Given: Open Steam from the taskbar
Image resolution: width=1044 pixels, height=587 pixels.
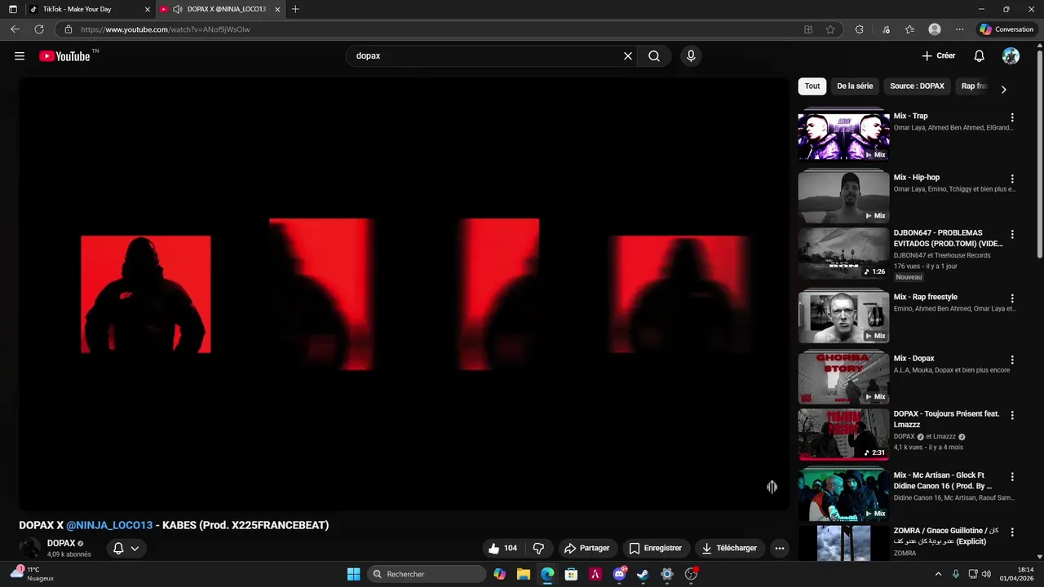Looking at the screenshot, I should tap(643, 574).
